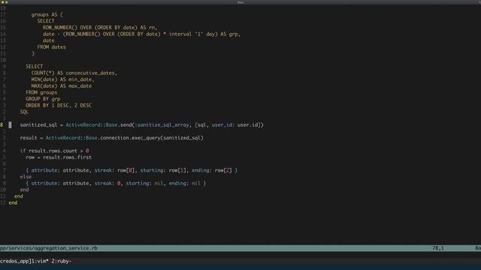Click the 'groups AS (' line

pos(47,14)
